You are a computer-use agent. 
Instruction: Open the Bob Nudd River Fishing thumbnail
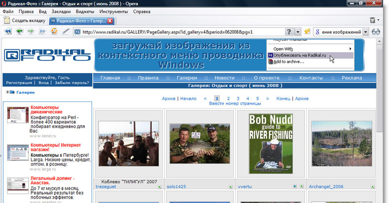(271, 144)
